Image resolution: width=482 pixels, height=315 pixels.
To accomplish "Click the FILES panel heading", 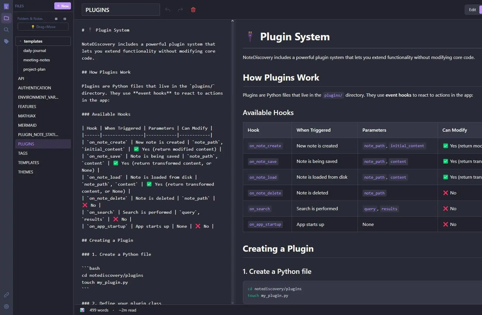I will click(x=20, y=6).
